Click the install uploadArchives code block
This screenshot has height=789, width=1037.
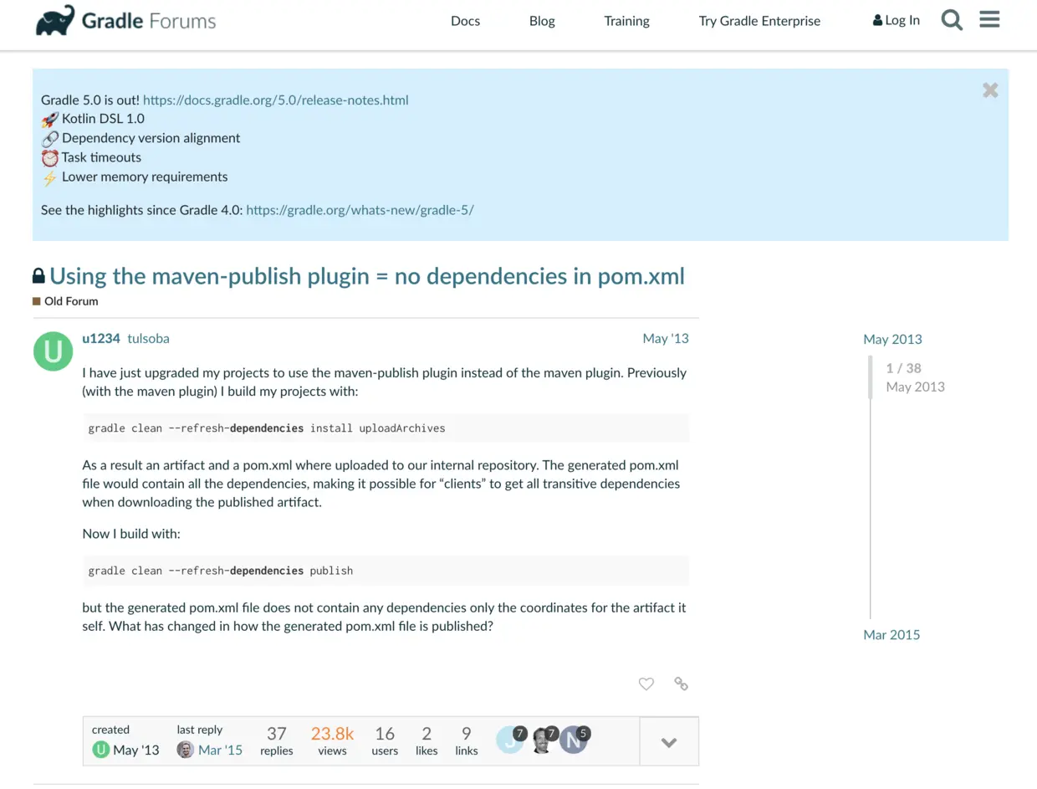tap(386, 428)
